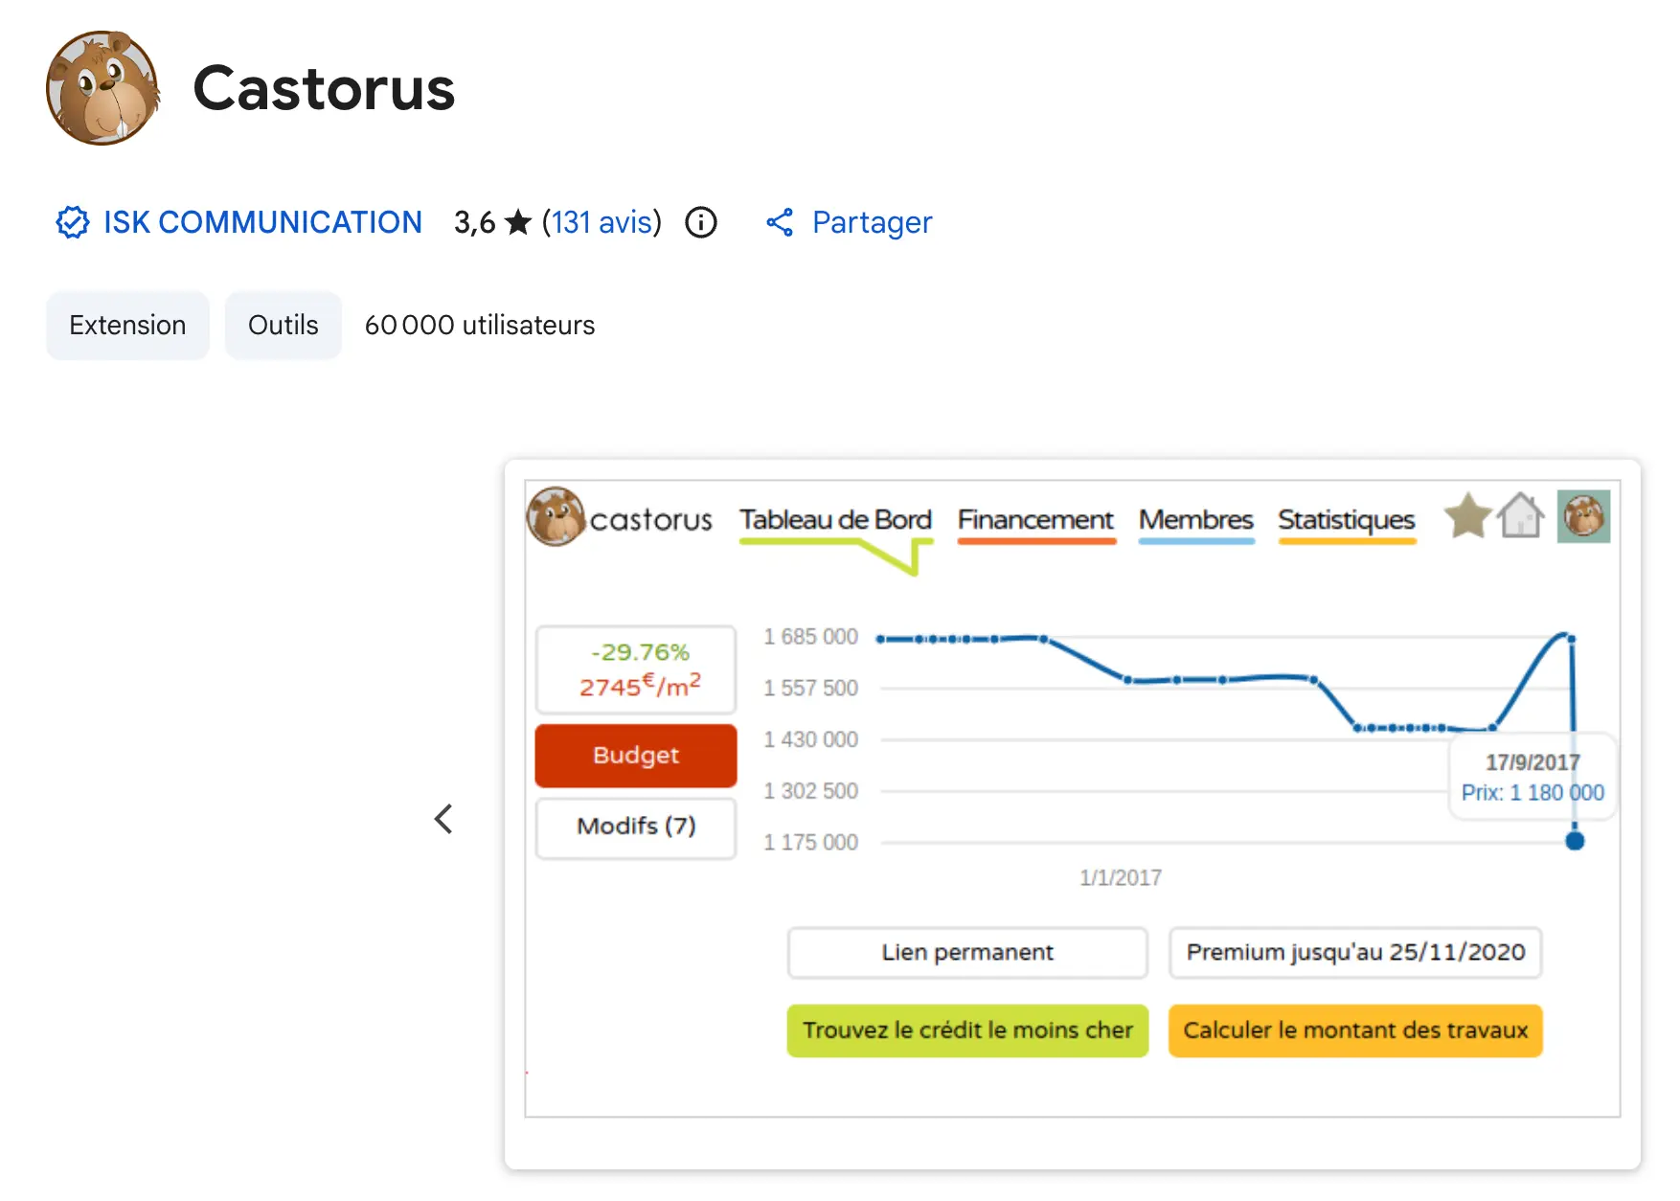
Task: Click the share icon beside Partager
Action: (x=780, y=222)
